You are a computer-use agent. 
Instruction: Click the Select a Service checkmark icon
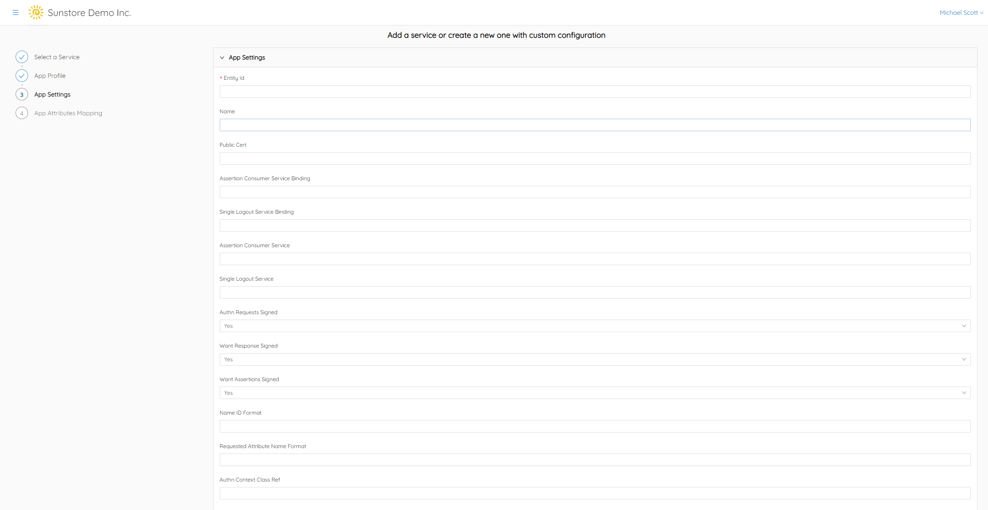tap(22, 57)
